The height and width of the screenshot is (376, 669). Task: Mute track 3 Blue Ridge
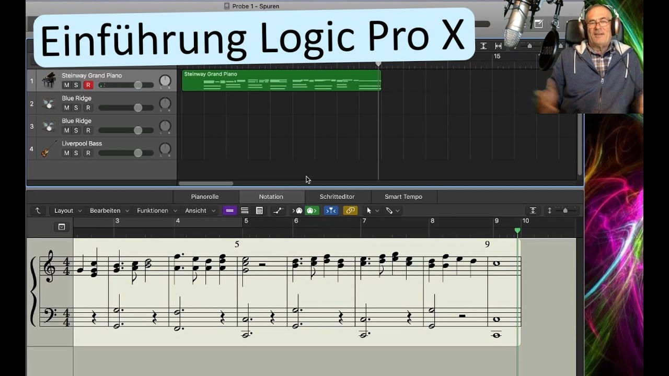click(66, 131)
